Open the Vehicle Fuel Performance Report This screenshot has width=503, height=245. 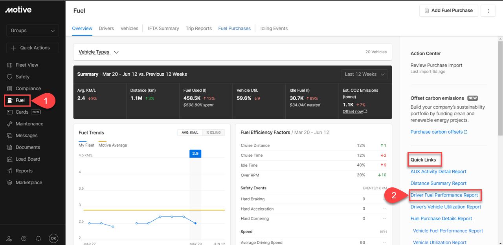[x=448, y=231]
